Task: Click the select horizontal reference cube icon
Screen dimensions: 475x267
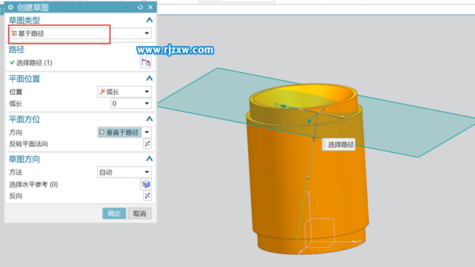Action: tap(146, 184)
